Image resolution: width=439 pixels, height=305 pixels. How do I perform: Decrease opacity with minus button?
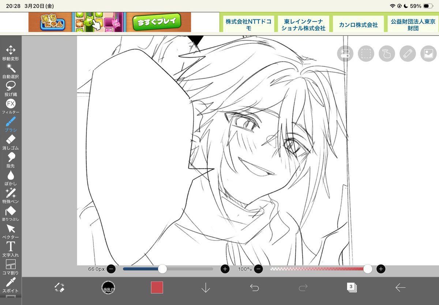coord(258,269)
